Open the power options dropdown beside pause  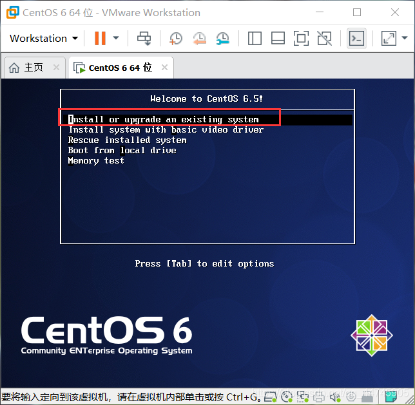point(116,38)
